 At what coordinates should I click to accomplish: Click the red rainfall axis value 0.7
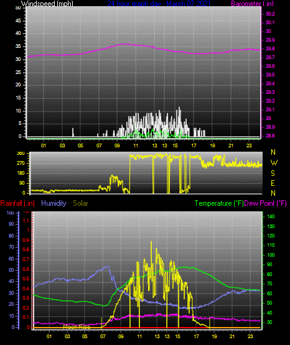26,260
